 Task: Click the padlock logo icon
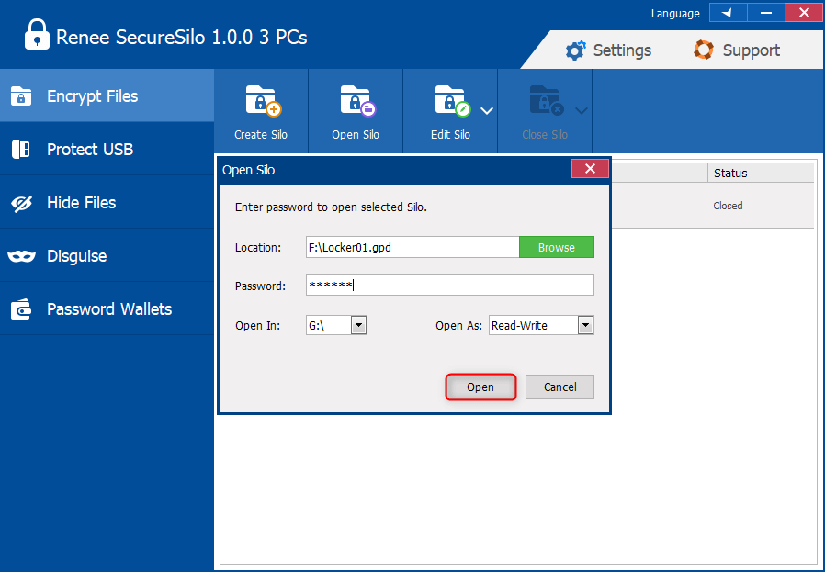click(x=37, y=34)
